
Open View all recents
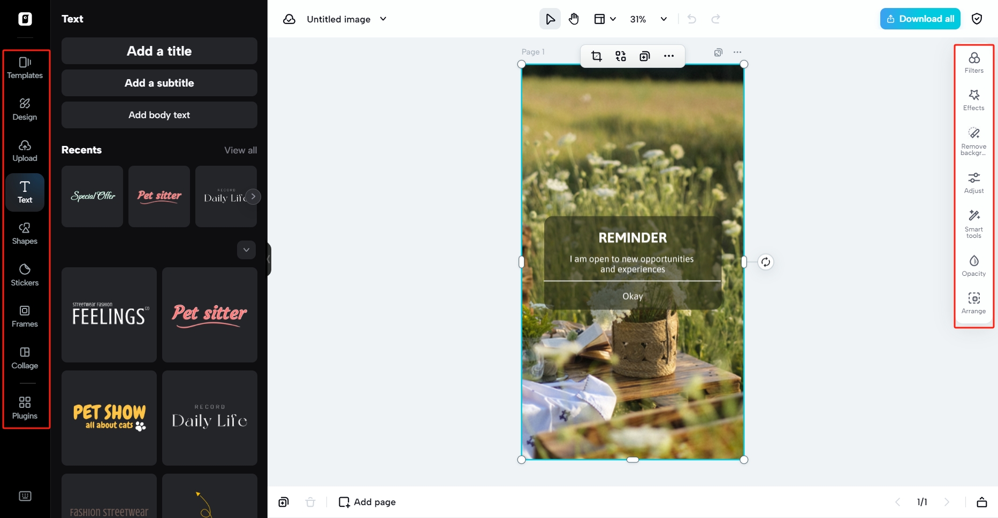[x=241, y=150]
